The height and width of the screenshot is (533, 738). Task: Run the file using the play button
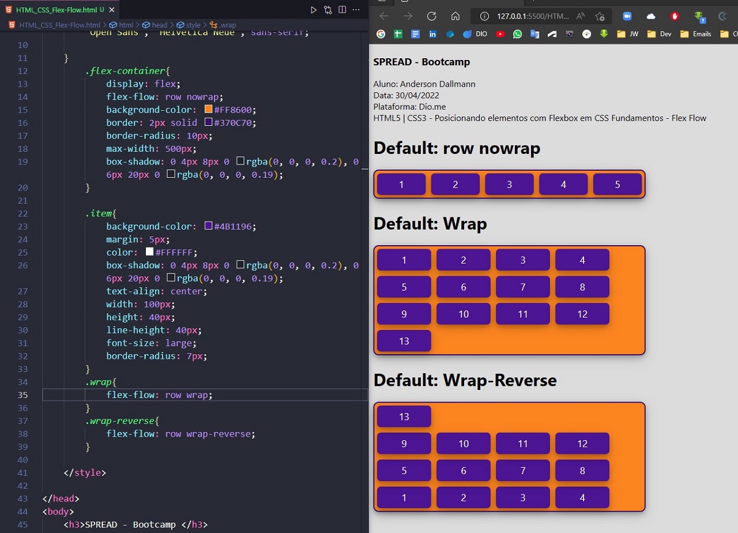(x=314, y=9)
